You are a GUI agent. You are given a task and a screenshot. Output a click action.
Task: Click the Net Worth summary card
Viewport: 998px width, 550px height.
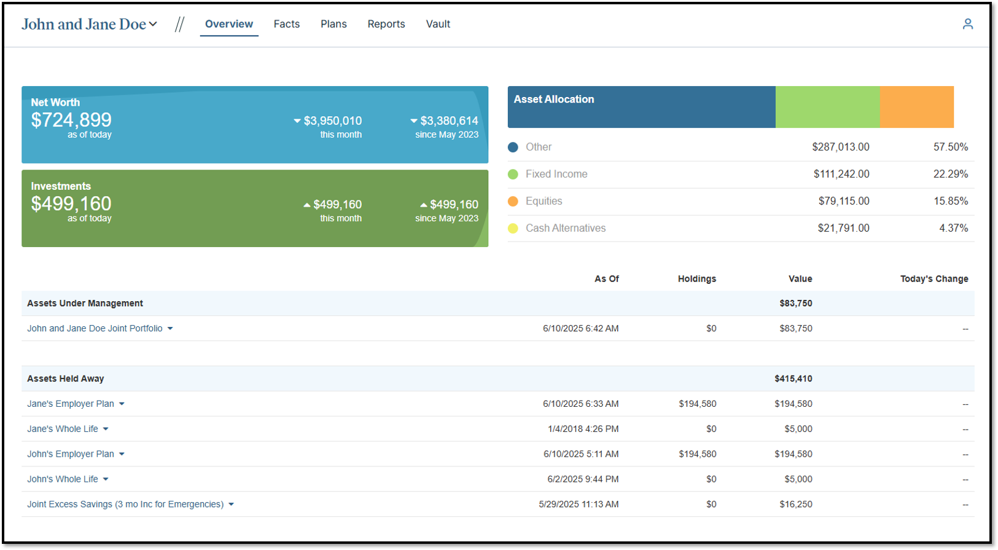[x=255, y=125]
